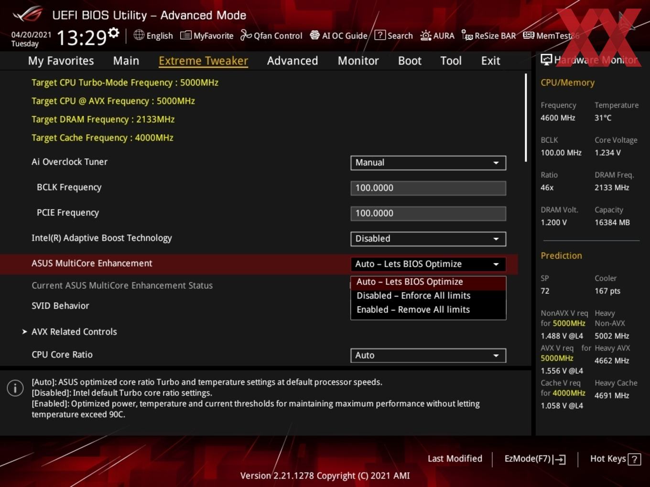Screen dimensions: 650x487
Task: Choose Disabled – Enforce All limits option
Action: pos(428,296)
